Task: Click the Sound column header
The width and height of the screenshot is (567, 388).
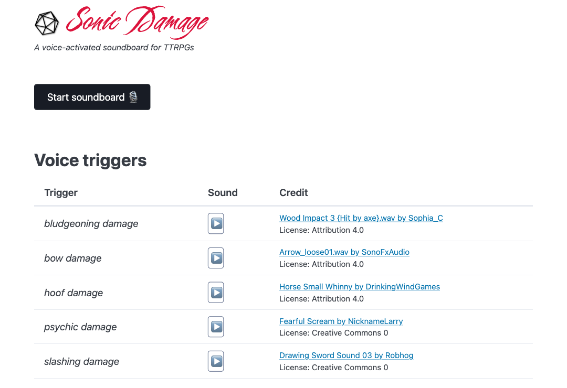Action: [x=223, y=192]
